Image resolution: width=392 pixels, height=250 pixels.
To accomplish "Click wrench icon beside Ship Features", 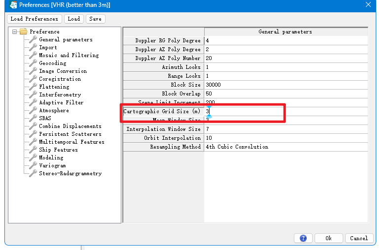I will (33, 150).
